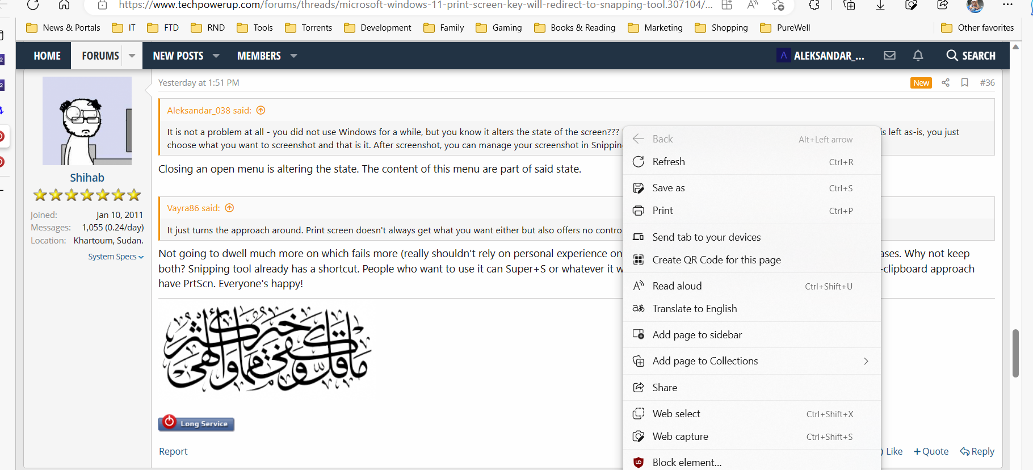The width and height of the screenshot is (1033, 470).
Task: Expand the NEW POSTS dropdown arrow
Action: point(216,56)
